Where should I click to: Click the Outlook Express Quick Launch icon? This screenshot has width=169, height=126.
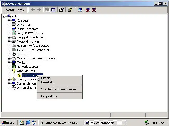coord(34,123)
